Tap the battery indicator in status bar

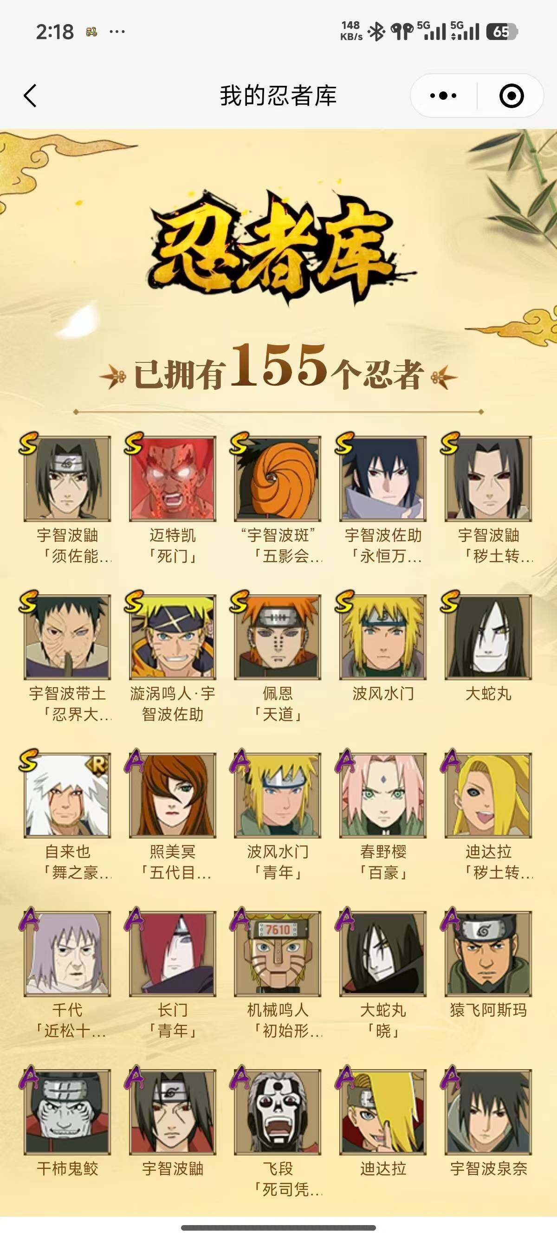coord(502,32)
